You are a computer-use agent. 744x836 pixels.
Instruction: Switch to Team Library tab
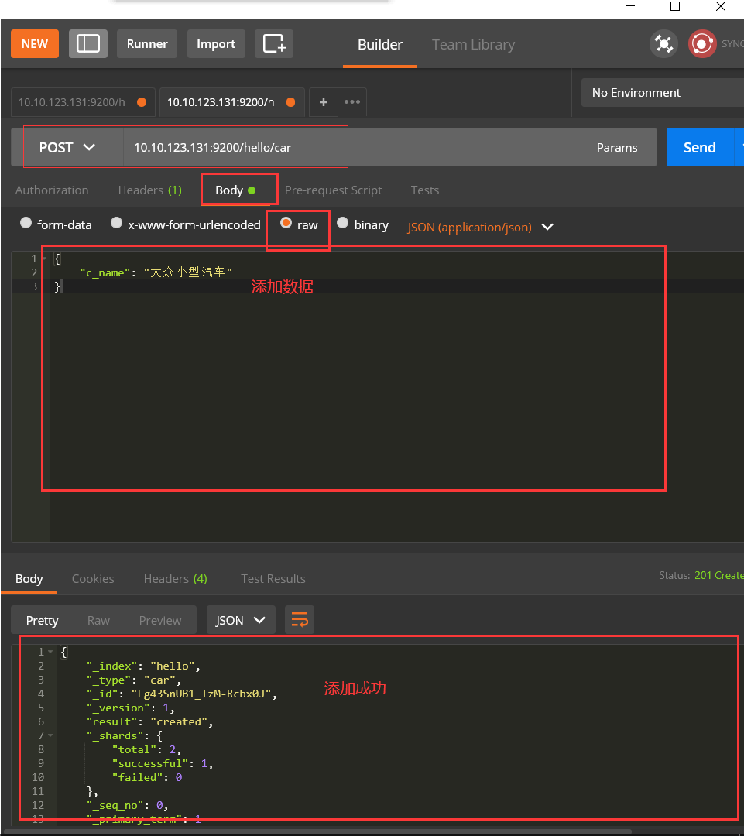473,44
